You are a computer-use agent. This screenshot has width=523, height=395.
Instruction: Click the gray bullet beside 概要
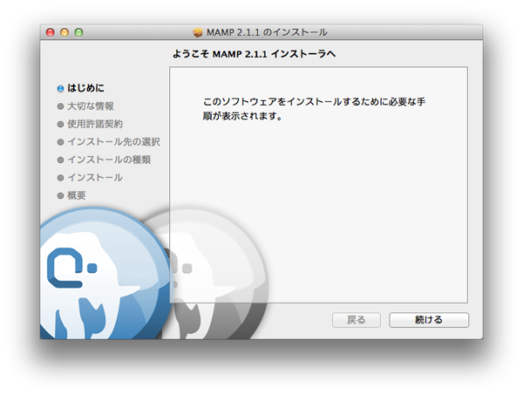tap(60, 196)
